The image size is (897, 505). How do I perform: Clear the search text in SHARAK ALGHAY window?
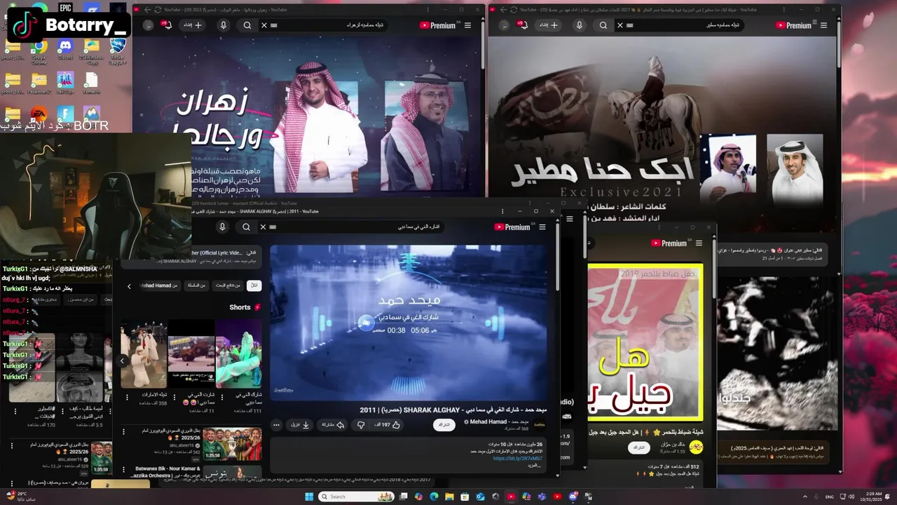click(263, 227)
